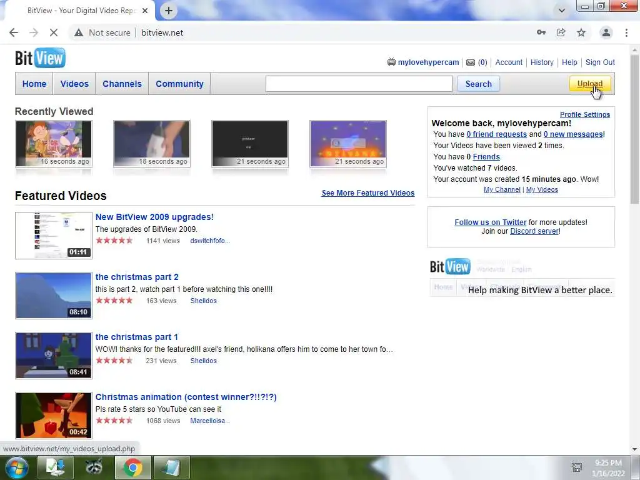Open the My Videos link
The height and width of the screenshot is (480, 640).
pyautogui.click(x=542, y=189)
